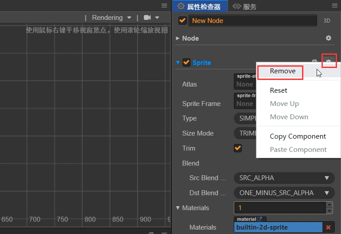Disable the Sprite component checkbox
The image size is (341, 234).
point(186,63)
